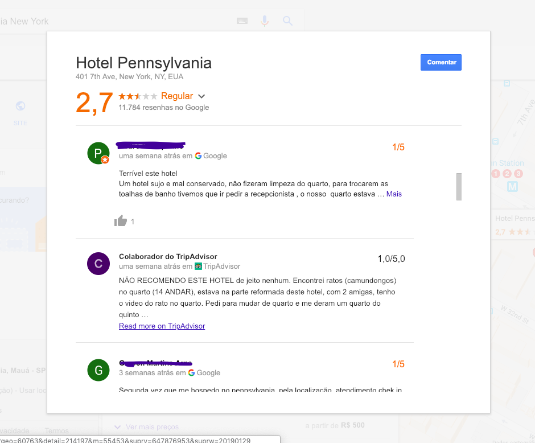Expand Ver mais preços chevron

[118, 426]
